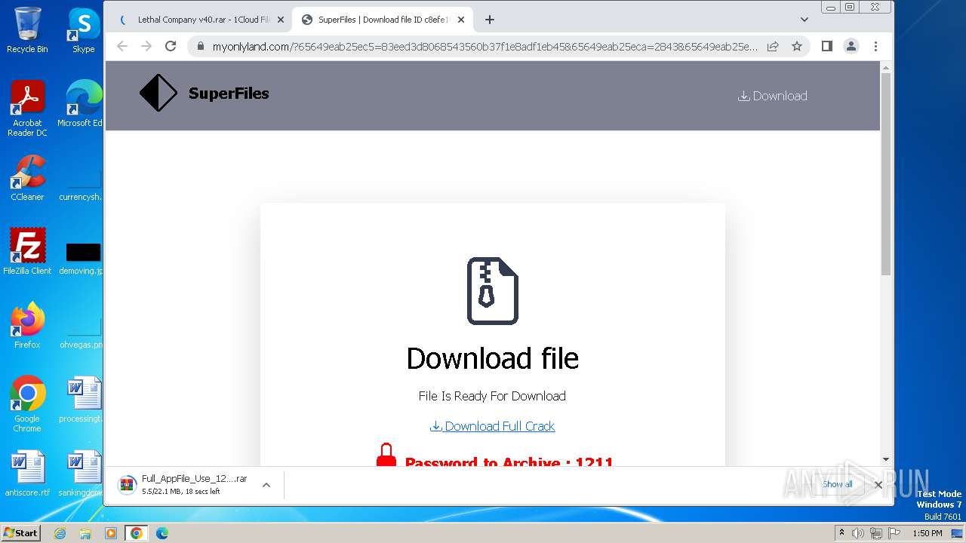
Task: Open Action Center flag icon
Action: [894, 533]
